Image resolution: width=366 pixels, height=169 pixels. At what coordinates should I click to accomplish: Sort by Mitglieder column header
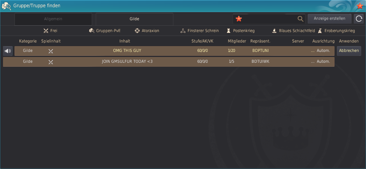[x=237, y=41]
